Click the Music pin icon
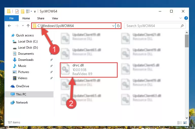The height and width of the screenshot is (129, 195). (51, 66)
